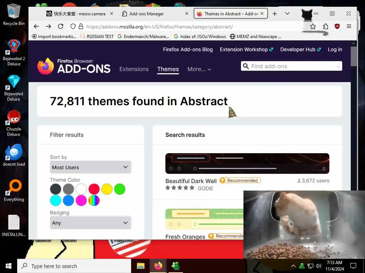Viewport: 365px width, 273px height.
Task: Open Index of /ISOs/Windows bookmark
Action: tap(200, 37)
